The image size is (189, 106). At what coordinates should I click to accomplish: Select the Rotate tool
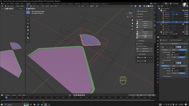coord(28,23)
